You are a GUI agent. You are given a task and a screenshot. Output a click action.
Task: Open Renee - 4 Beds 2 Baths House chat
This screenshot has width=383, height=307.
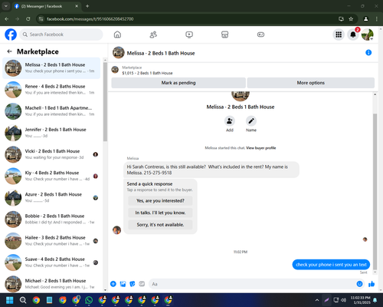[x=51, y=90]
